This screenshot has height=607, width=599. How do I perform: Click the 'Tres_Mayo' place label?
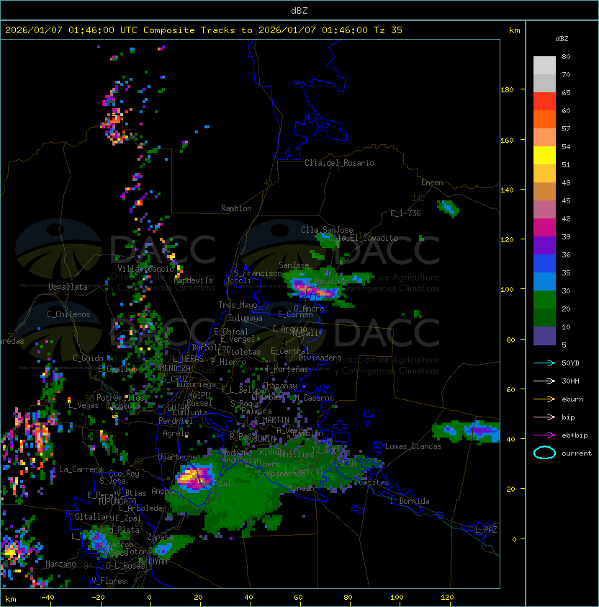pyautogui.click(x=238, y=305)
